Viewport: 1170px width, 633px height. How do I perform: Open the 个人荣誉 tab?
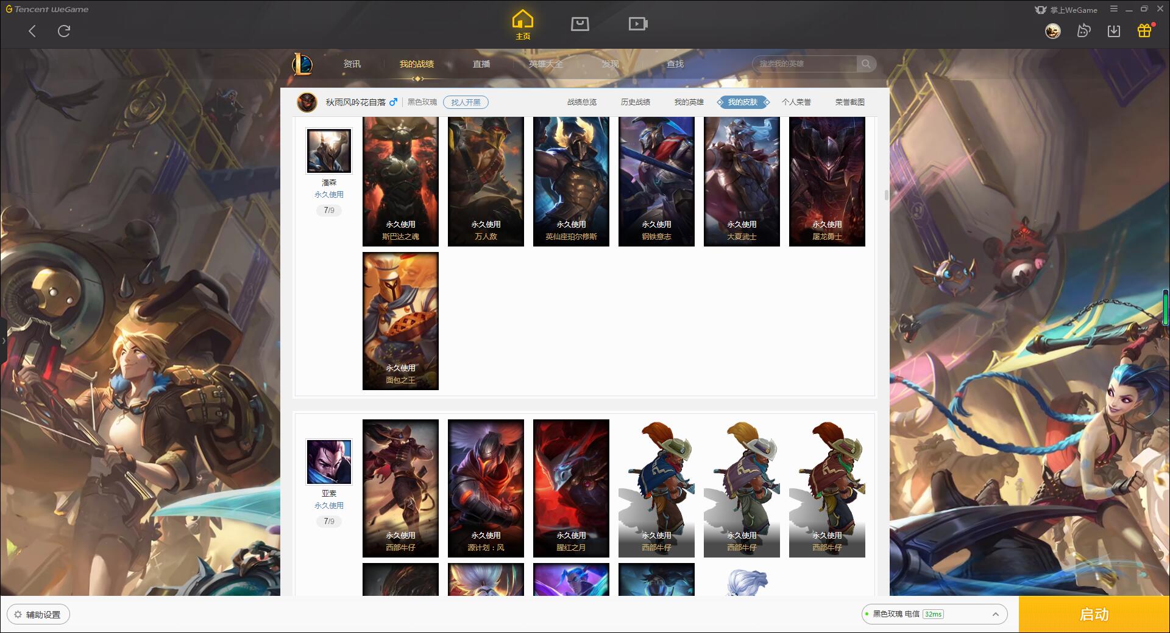coord(796,102)
